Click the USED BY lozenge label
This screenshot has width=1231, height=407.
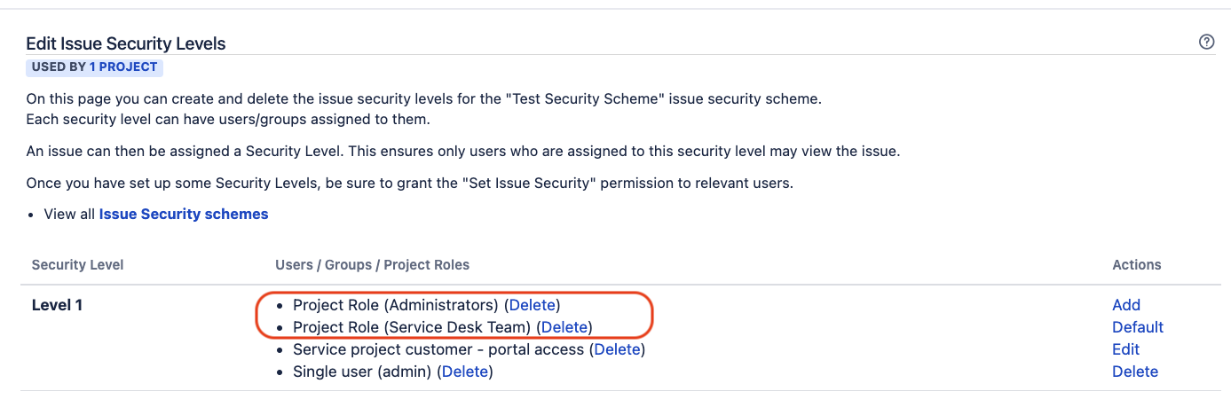point(59,67)
